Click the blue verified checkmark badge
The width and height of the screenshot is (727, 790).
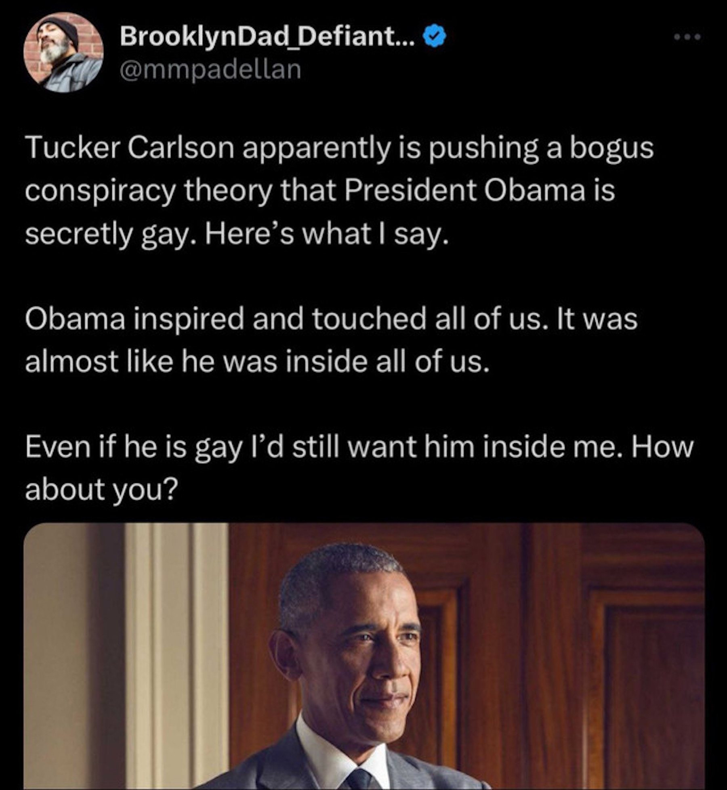tap(434, 37)
